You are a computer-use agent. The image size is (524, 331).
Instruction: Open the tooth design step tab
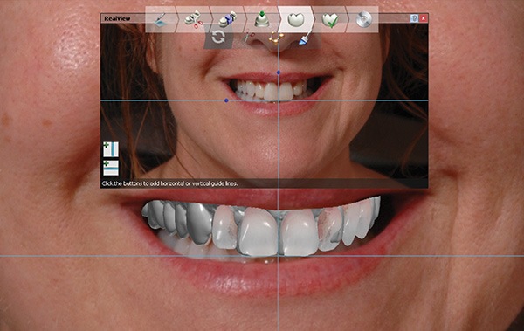click(296, 19)
